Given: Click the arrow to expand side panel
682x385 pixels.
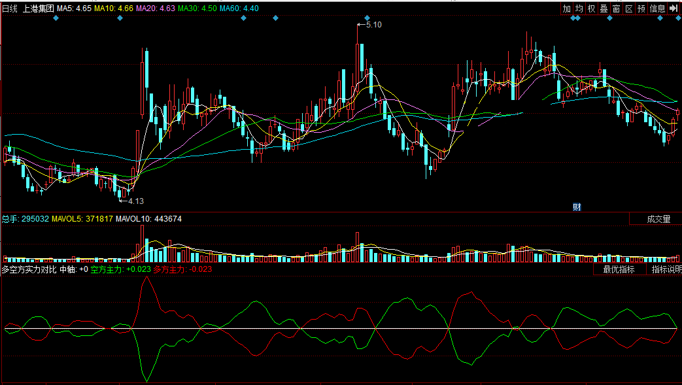Looking at the screenshot, I should coord(673,8).
